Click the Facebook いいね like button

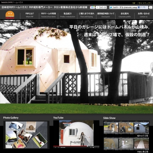click(x=143, y=7)
